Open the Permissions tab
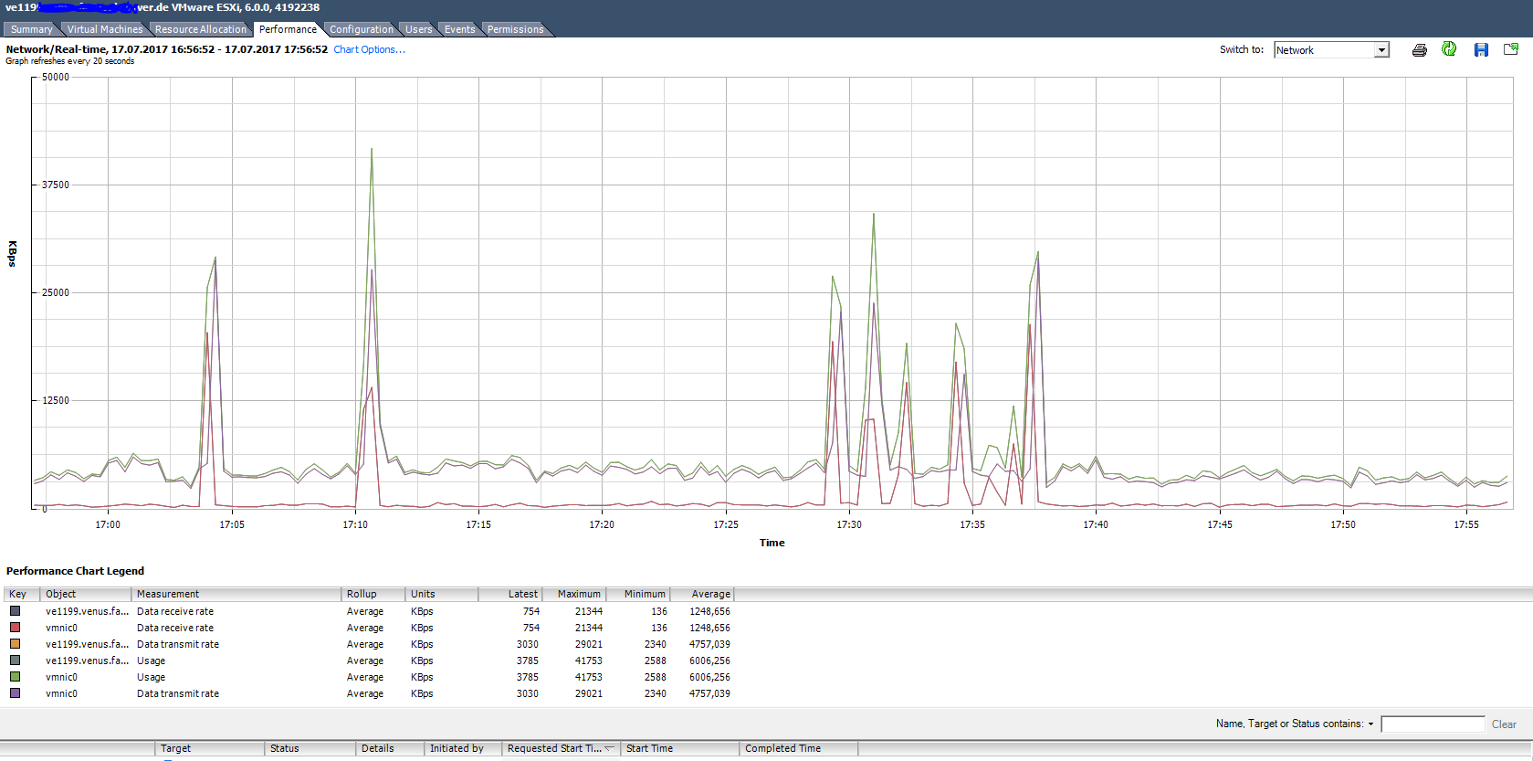Viewport: 1533px width, 761px height. tap(515, 29)
